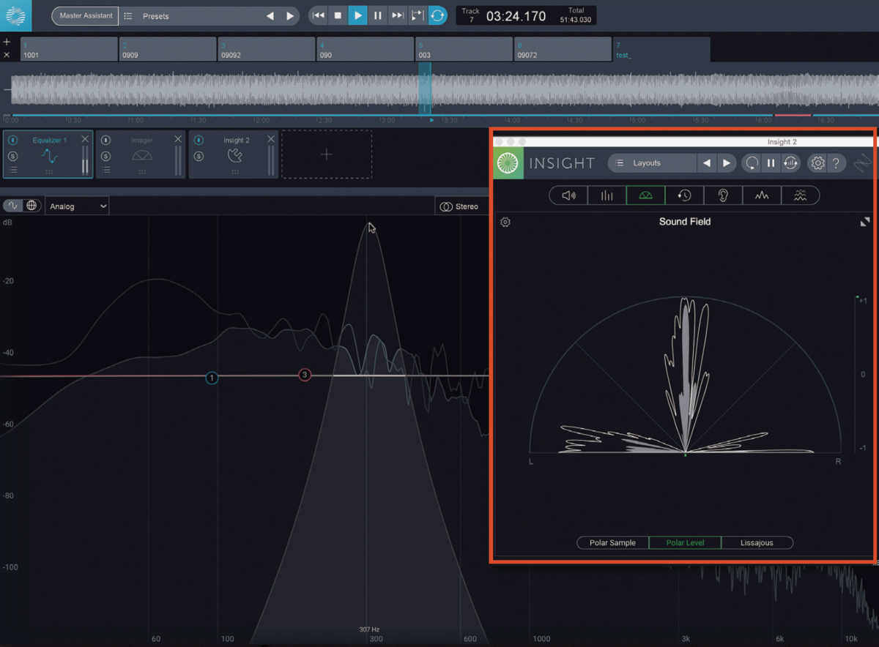This screenshot has width=879, height=647.
Task: Remove the Equalizer 1 module
Action: (85, 139)
